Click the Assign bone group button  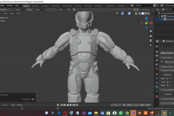coord(163,53)
